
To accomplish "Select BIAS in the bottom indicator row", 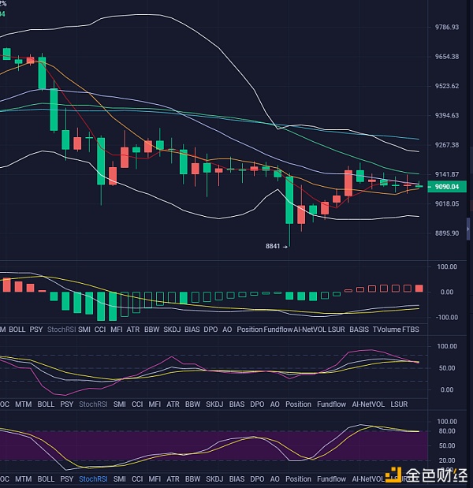I will [x=236, y=479].
